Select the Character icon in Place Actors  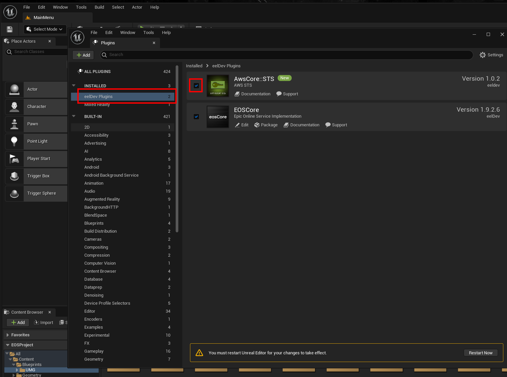pos(14,107)
